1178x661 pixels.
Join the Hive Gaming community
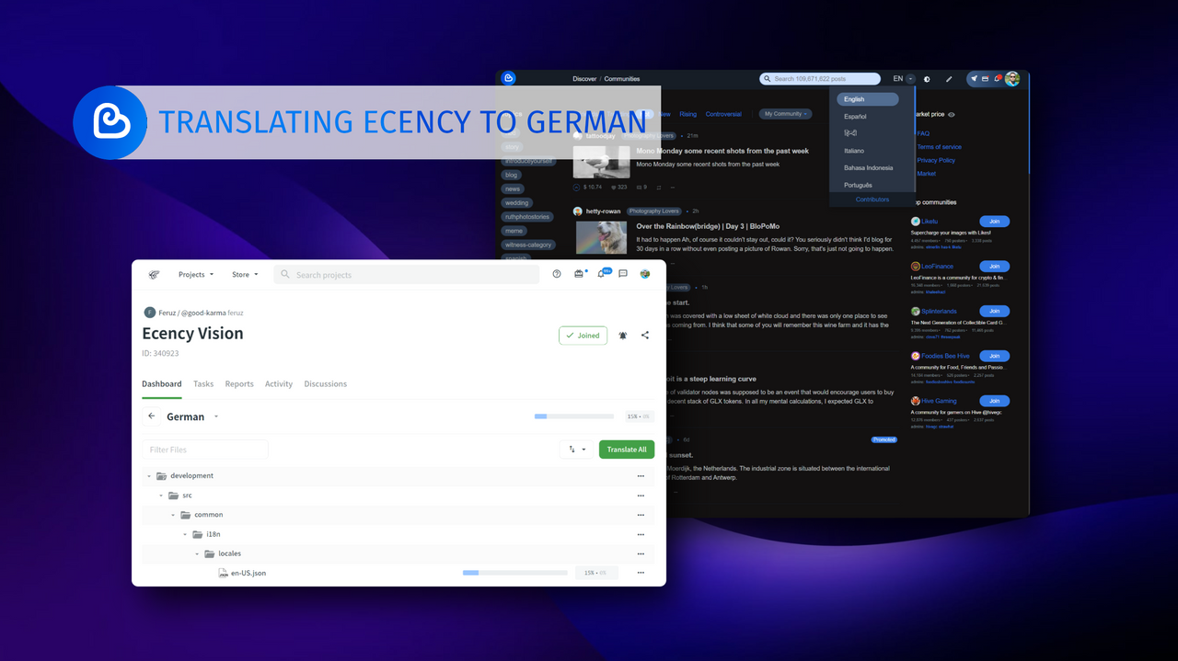[x=994, y=401]
